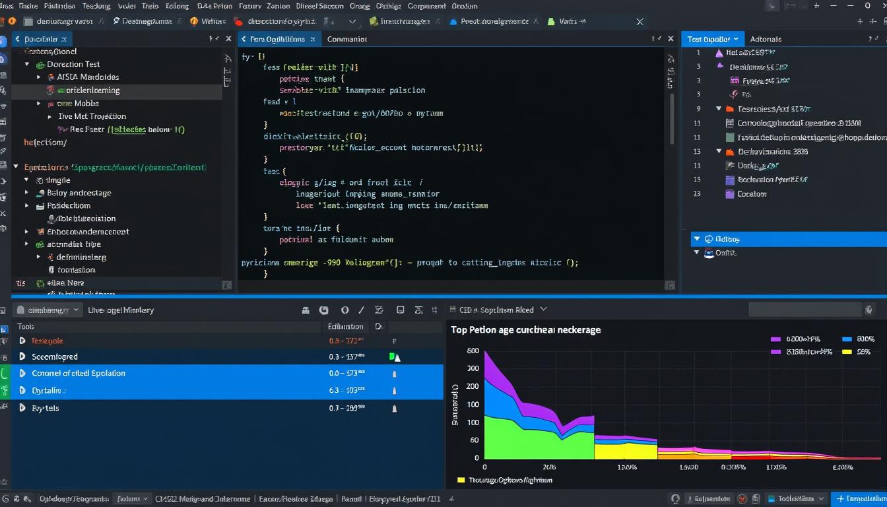This screenshot has height=507, width=887.
Task: Click the export icon in the Tools panel toolbar
Action: (x=418, y=309)
